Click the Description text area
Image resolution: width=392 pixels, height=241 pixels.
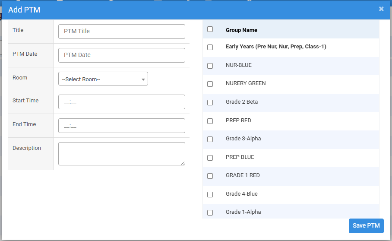121,154
